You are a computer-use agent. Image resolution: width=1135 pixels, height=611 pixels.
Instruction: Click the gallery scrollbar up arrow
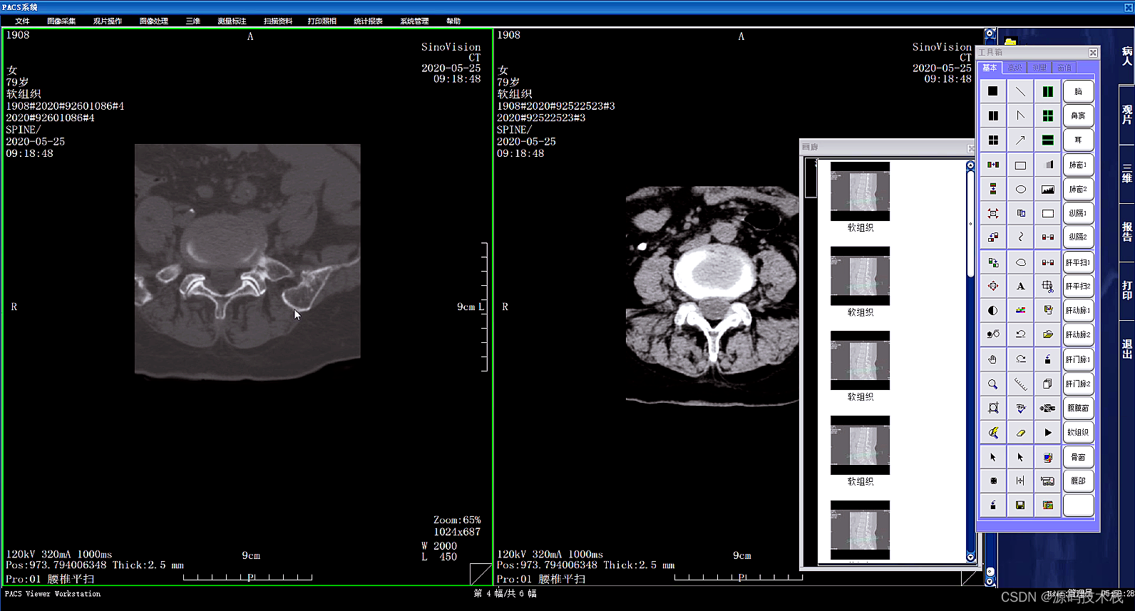click(970, 165)
